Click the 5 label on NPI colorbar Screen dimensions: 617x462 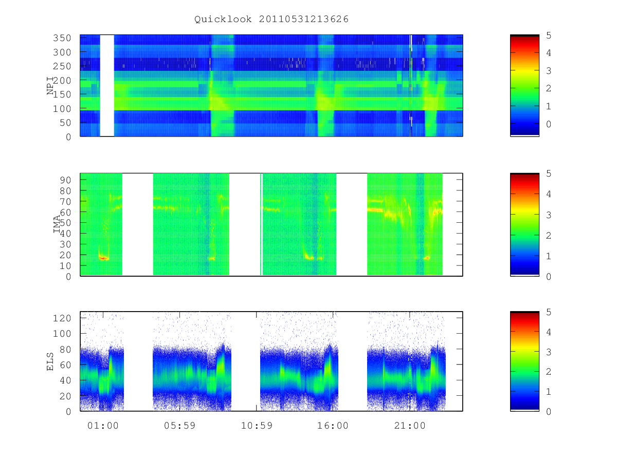coord(549,35)
